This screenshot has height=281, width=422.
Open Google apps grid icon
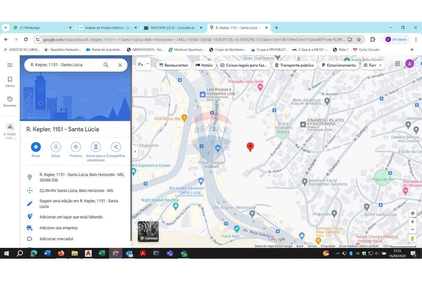pyautogui.click(x=397, y=64)
